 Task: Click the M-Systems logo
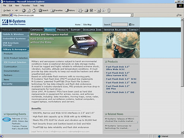pos(14,22)
